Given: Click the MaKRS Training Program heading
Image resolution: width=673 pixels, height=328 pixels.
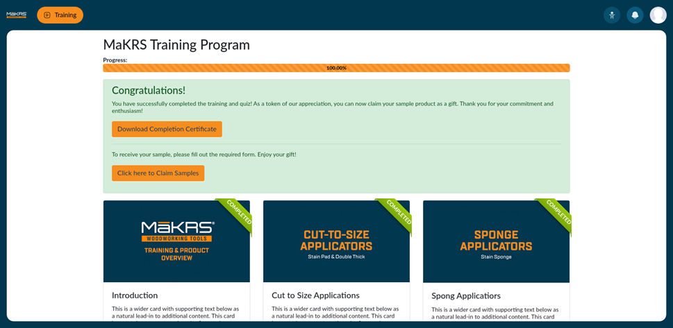Looking at the screenshot, I should point(176,45).
